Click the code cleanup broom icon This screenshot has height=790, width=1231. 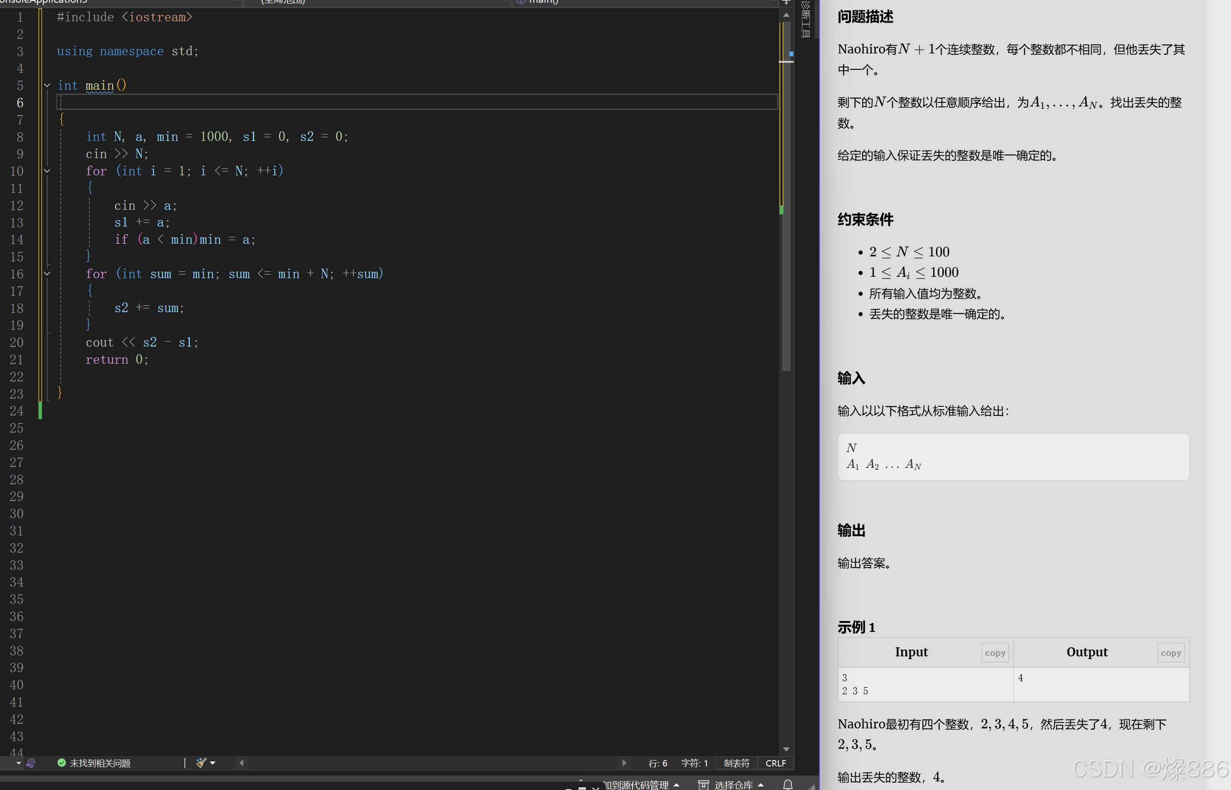[x=201, y=763]
